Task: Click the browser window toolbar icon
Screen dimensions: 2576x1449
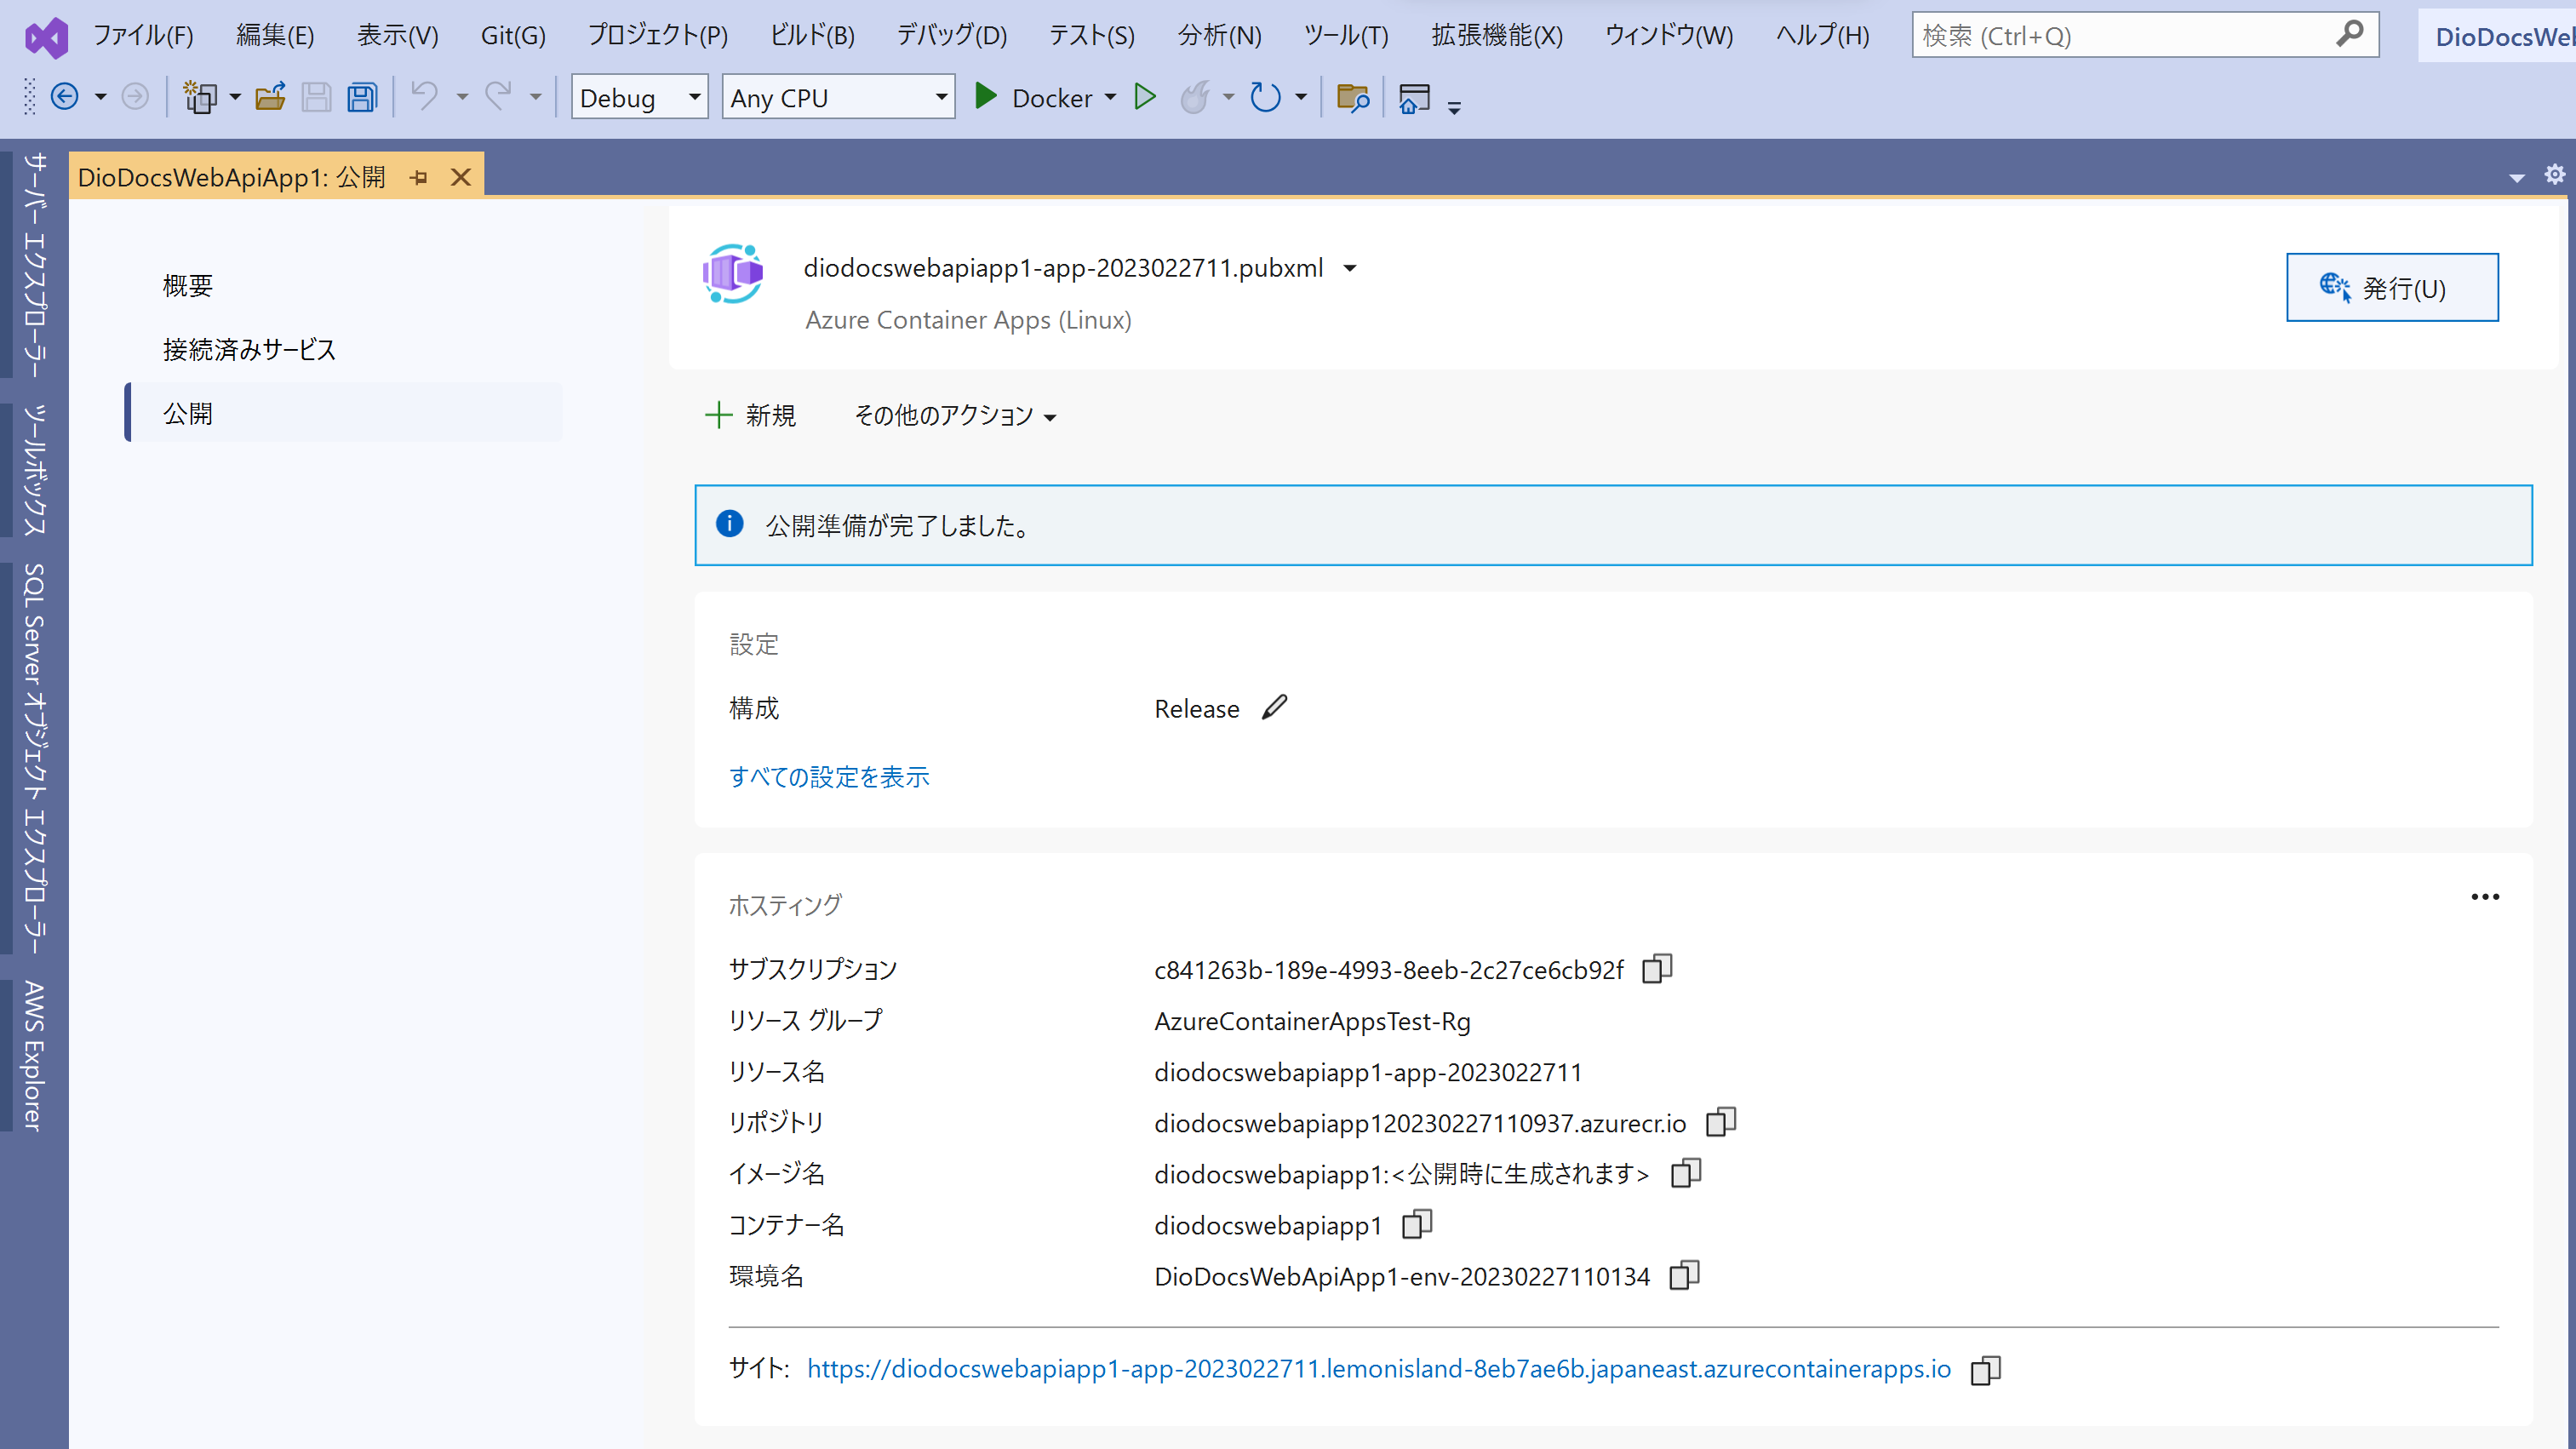Action: pos(1414,97)
